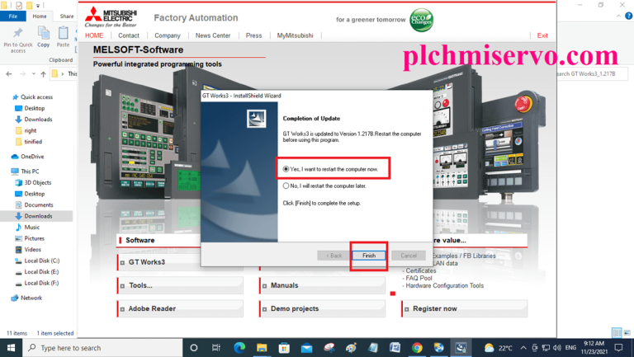
Task: Go up one folder level in Explorer
Action: coord(43,74)
